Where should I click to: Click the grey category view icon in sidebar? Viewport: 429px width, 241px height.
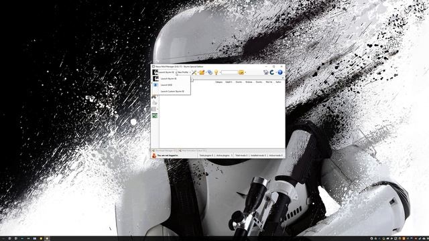coord(154,109)
